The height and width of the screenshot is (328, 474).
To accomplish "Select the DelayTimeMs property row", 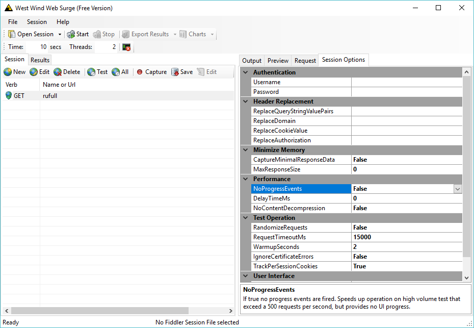I will (357, 198).
